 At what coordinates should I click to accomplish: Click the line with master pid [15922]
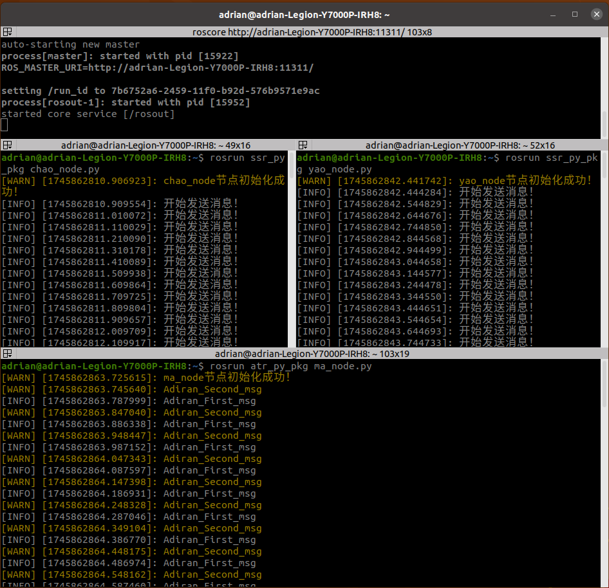120,56
